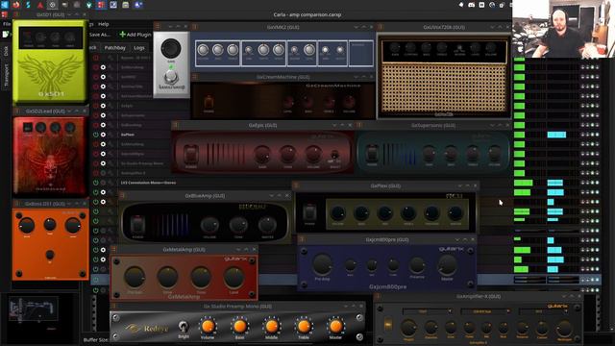Flip the GxSupersonic amp power switch

[372, 153]
